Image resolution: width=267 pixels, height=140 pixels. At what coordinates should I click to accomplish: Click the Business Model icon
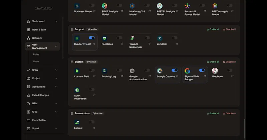(77, 6)
